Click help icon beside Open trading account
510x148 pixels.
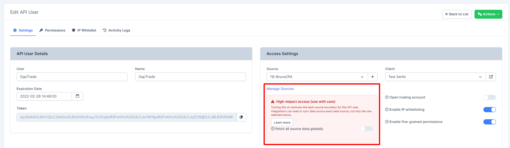point(387,97)
